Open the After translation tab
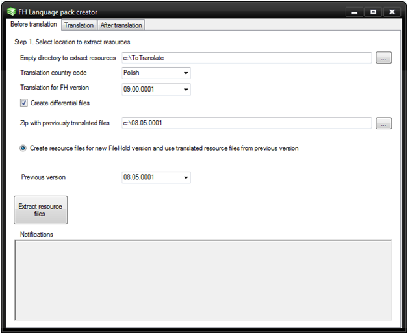This screenshot has width=408, height=334. tap(121, 25)
